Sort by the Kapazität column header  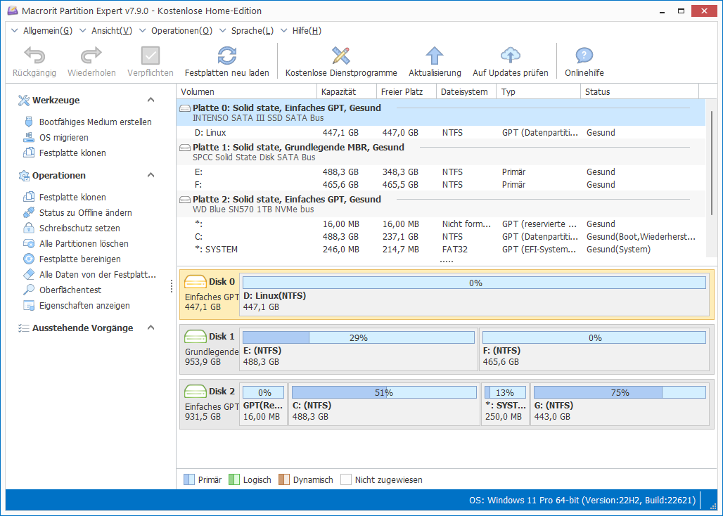click(x=347, y=91)
